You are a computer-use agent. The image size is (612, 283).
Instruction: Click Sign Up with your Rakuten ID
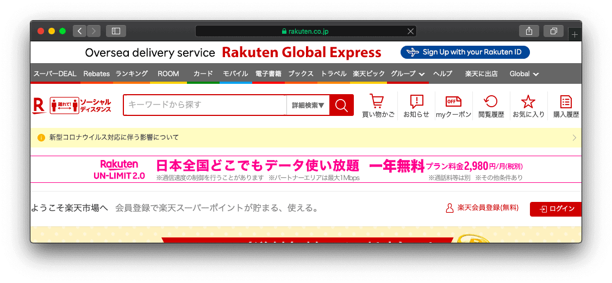coord(465,52)
